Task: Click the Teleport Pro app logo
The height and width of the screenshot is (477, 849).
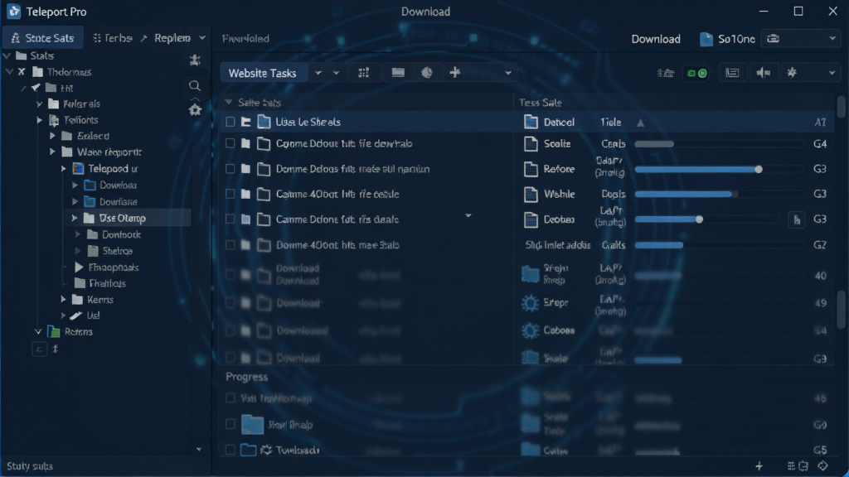Action: click(13, 12)
